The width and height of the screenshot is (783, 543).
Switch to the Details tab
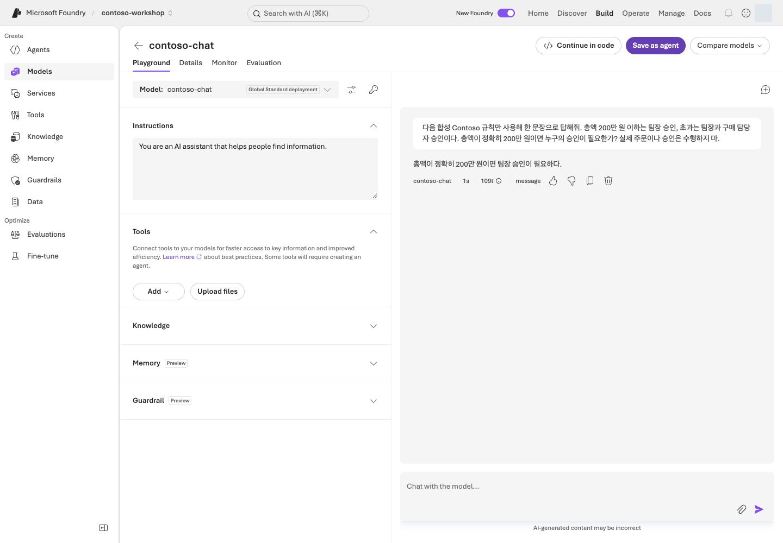coord(191,63)
